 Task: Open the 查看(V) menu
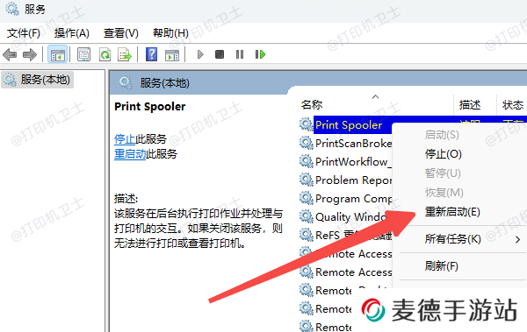[x=121, y=33]
